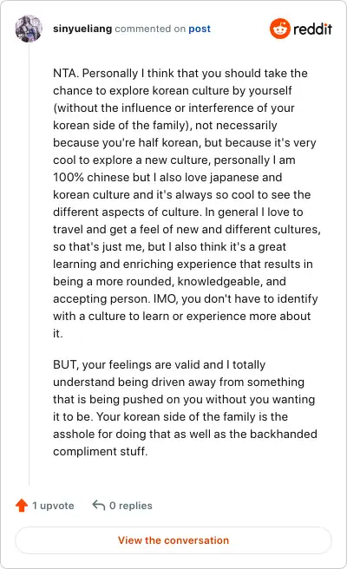This screenshot has width=347, height=569.
Task: Click the "1 upvote" count label
Action: click(x=53, y=506)
